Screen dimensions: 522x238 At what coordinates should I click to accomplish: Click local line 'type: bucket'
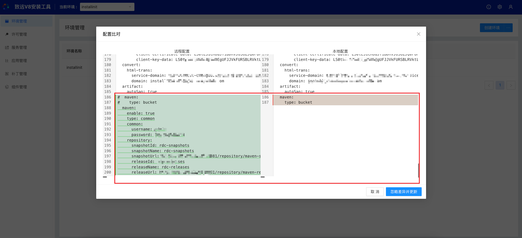[298, 102]
